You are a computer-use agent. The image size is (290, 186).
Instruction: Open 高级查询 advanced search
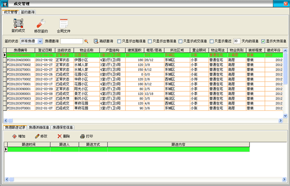[x=102, y=41]
